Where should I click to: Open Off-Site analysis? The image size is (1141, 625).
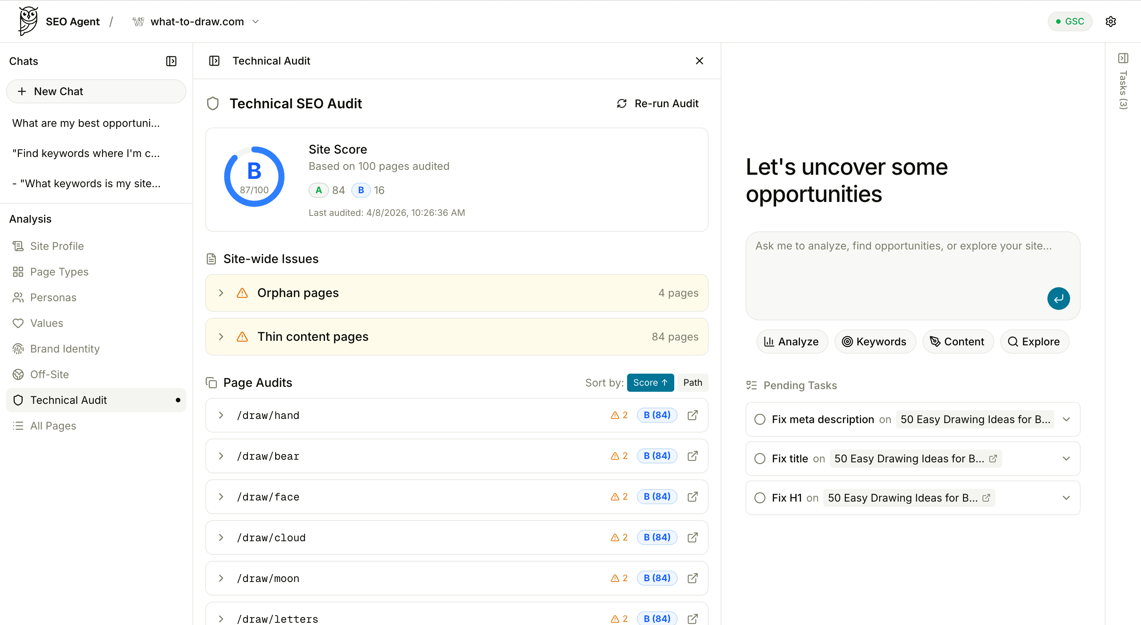click(x=96, y=374)
